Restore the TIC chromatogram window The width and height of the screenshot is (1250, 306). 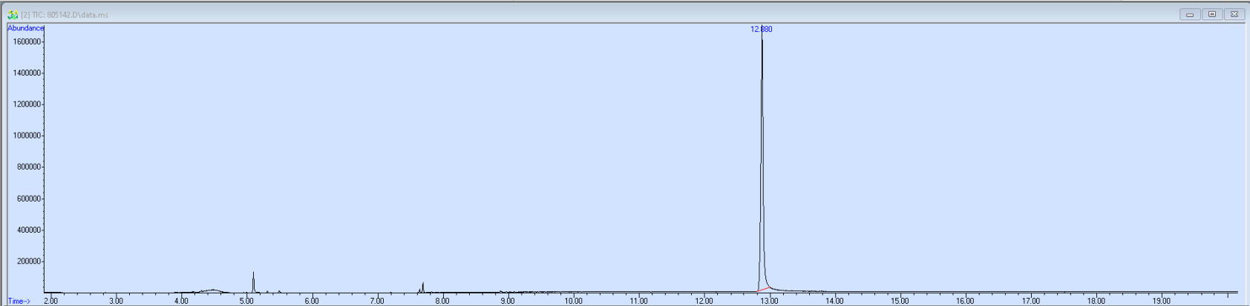pos(1212,14)
